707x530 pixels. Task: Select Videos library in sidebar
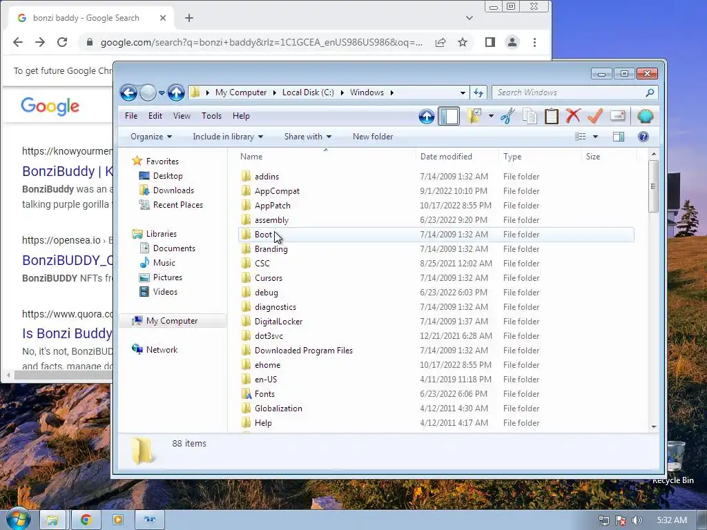(x=165, y=292)
